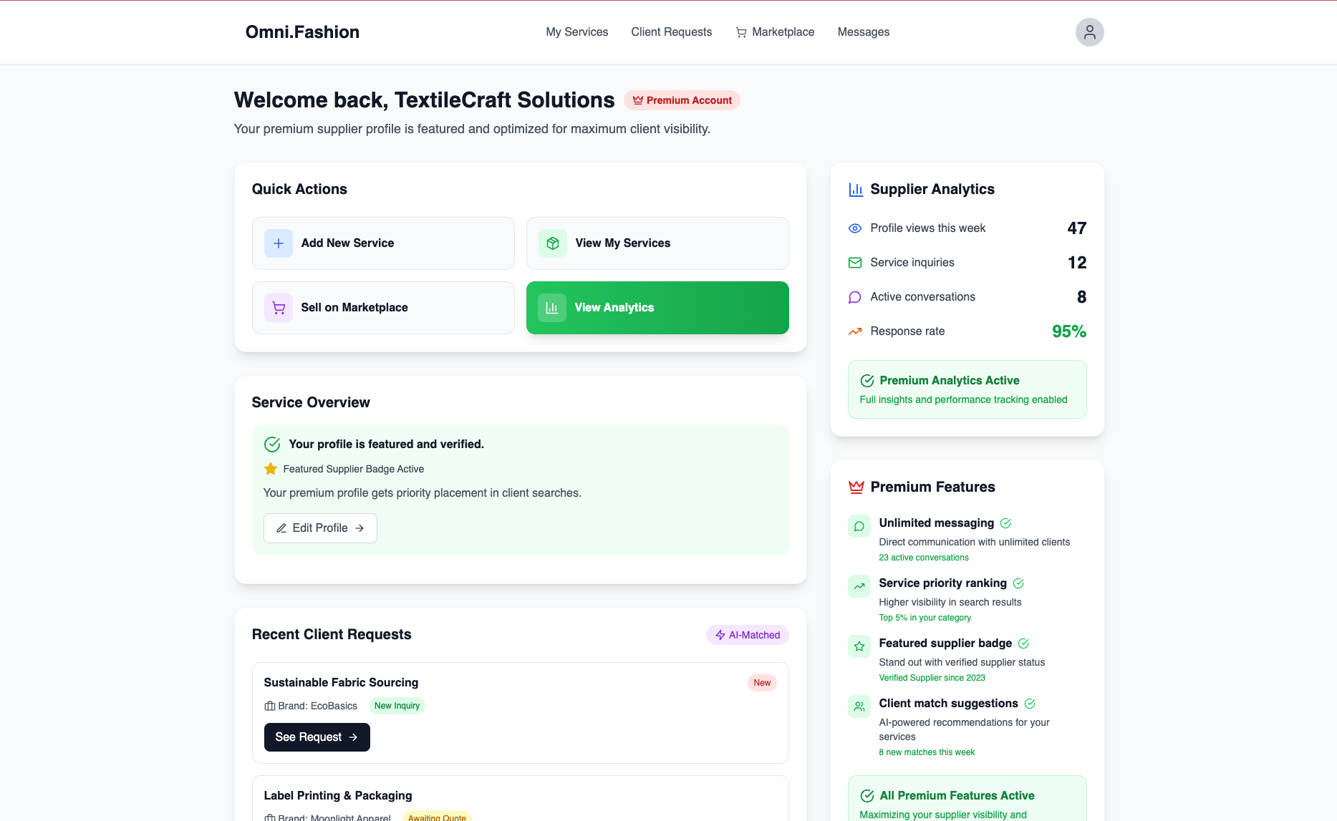Click the bar chart icon beside Supplier Analytics
This screenshot has width=1337, height=821.
(x=856, y=189)
